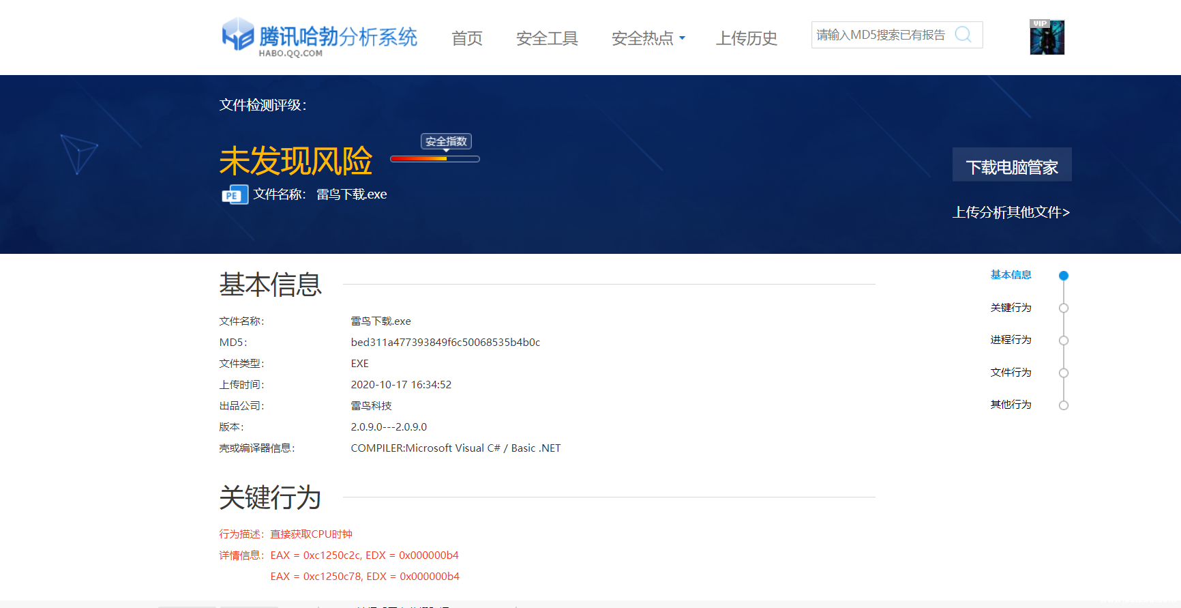
Task: Click the PE file type icon
Action: (235, 195)
